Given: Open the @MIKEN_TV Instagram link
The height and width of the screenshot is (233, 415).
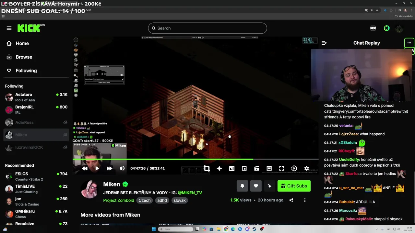Looking at the screenshot, I should tap(190, 193).
